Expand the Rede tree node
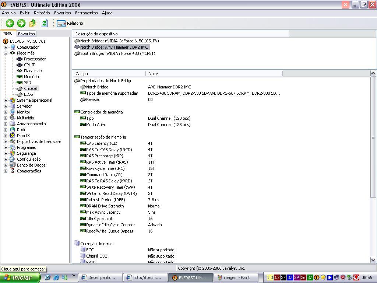The width and height of the screenshot is (377, 283). tap(6, 130)
